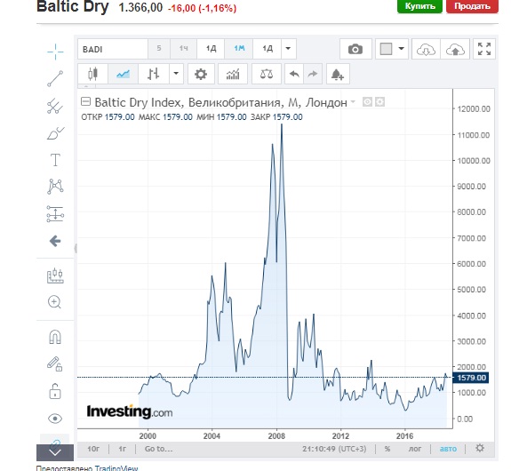
Task: Open the zoom in magnifier tool
Action: (55, 302)
